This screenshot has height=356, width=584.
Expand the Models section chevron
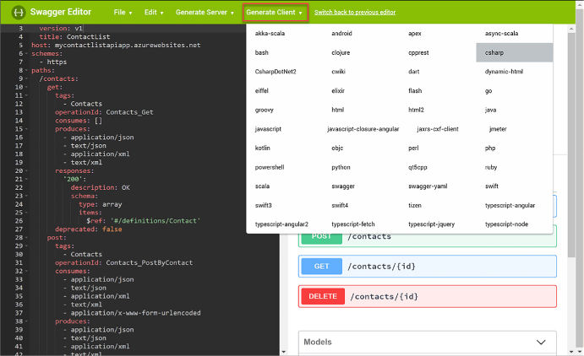(541, 342)
